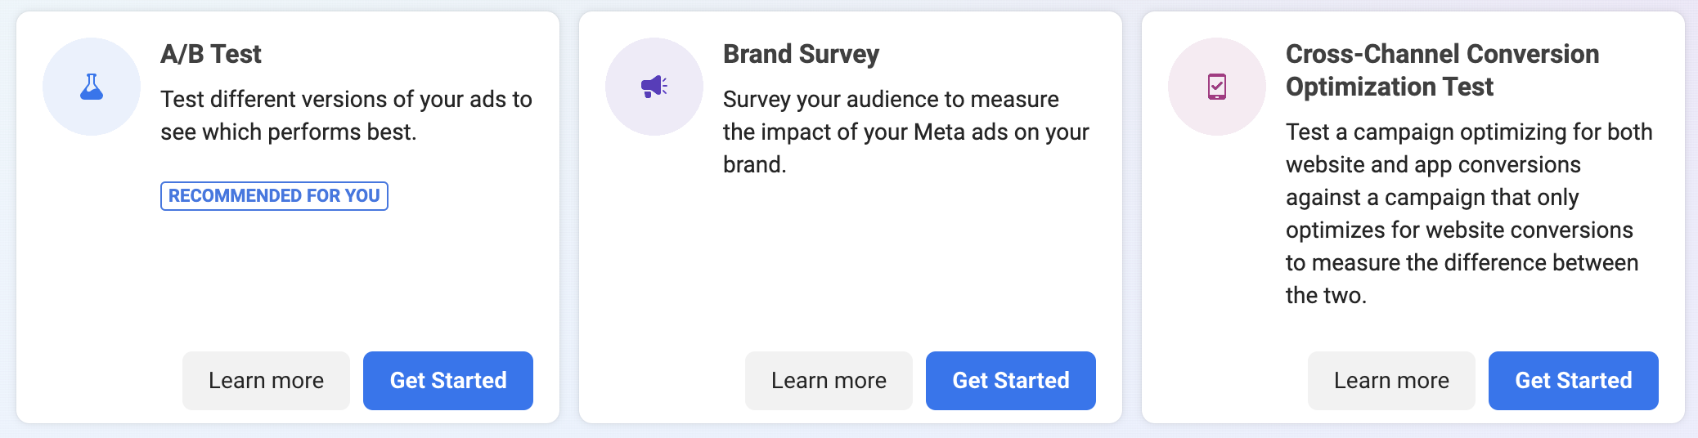Click the gap between A/B Test and Brand Survey cards

(x=569, y=217)
